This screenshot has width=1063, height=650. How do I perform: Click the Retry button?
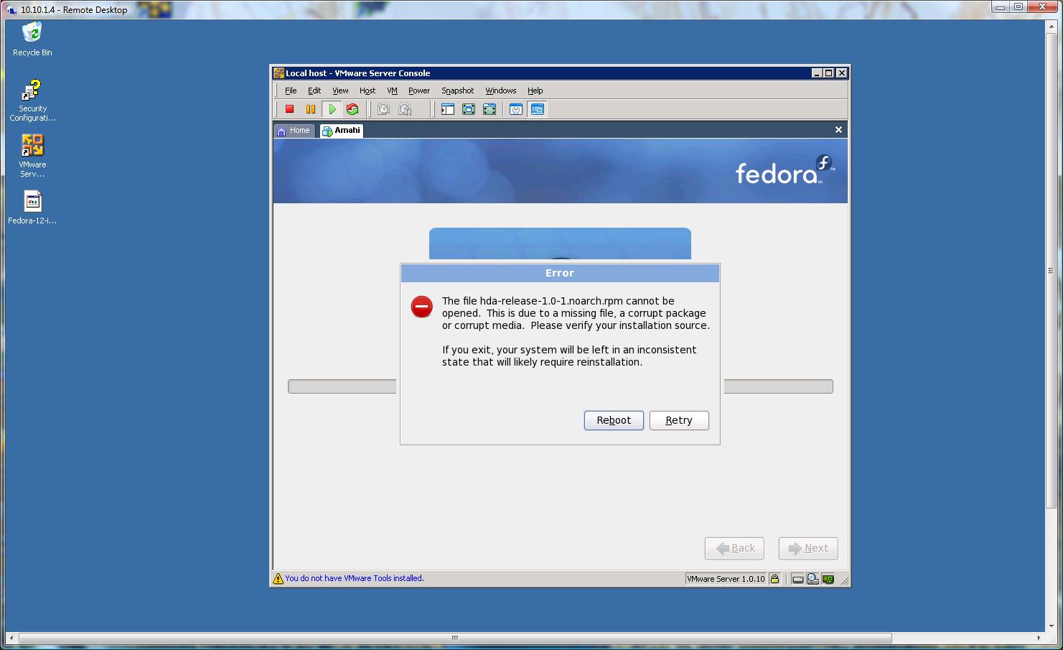(x=679, y=420)
